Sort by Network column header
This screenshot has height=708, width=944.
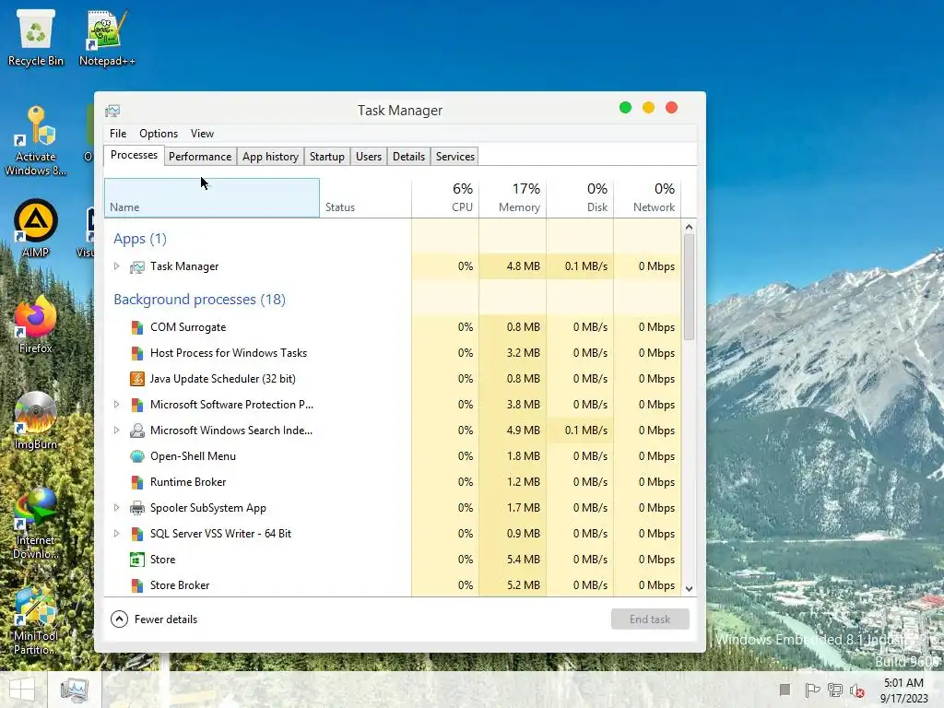(x=648, y=197)
